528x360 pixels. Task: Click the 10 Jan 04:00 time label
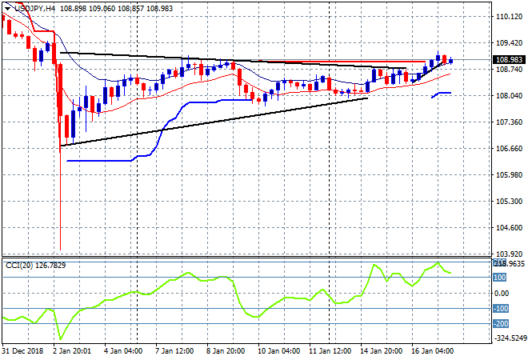pos(279,351)
